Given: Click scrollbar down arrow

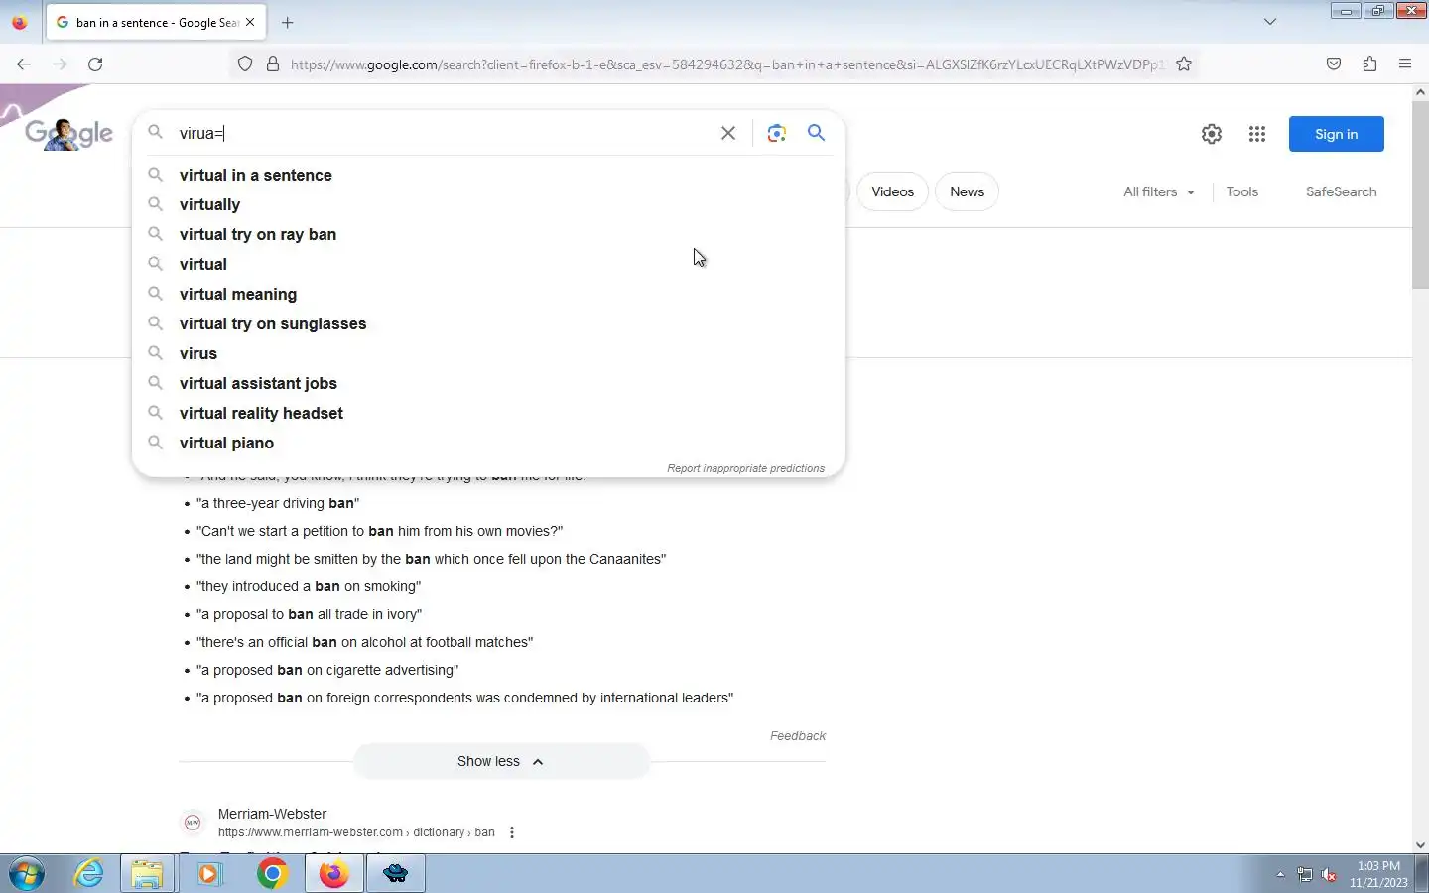Looking at the screenshot, I should [1420, 845].
